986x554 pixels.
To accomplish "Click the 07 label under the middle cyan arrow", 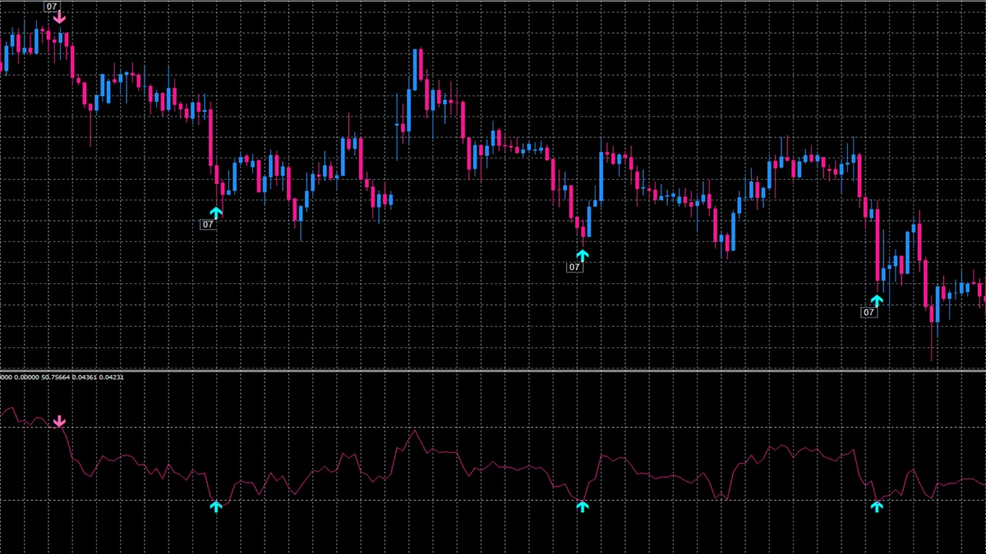I will tap(575, 267).
